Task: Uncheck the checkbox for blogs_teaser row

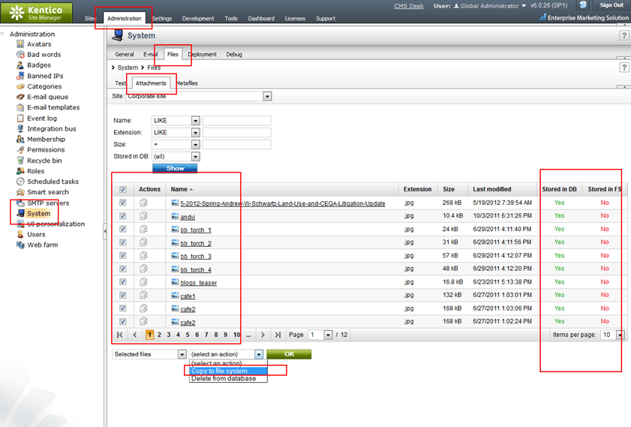Action: point(123,282)
